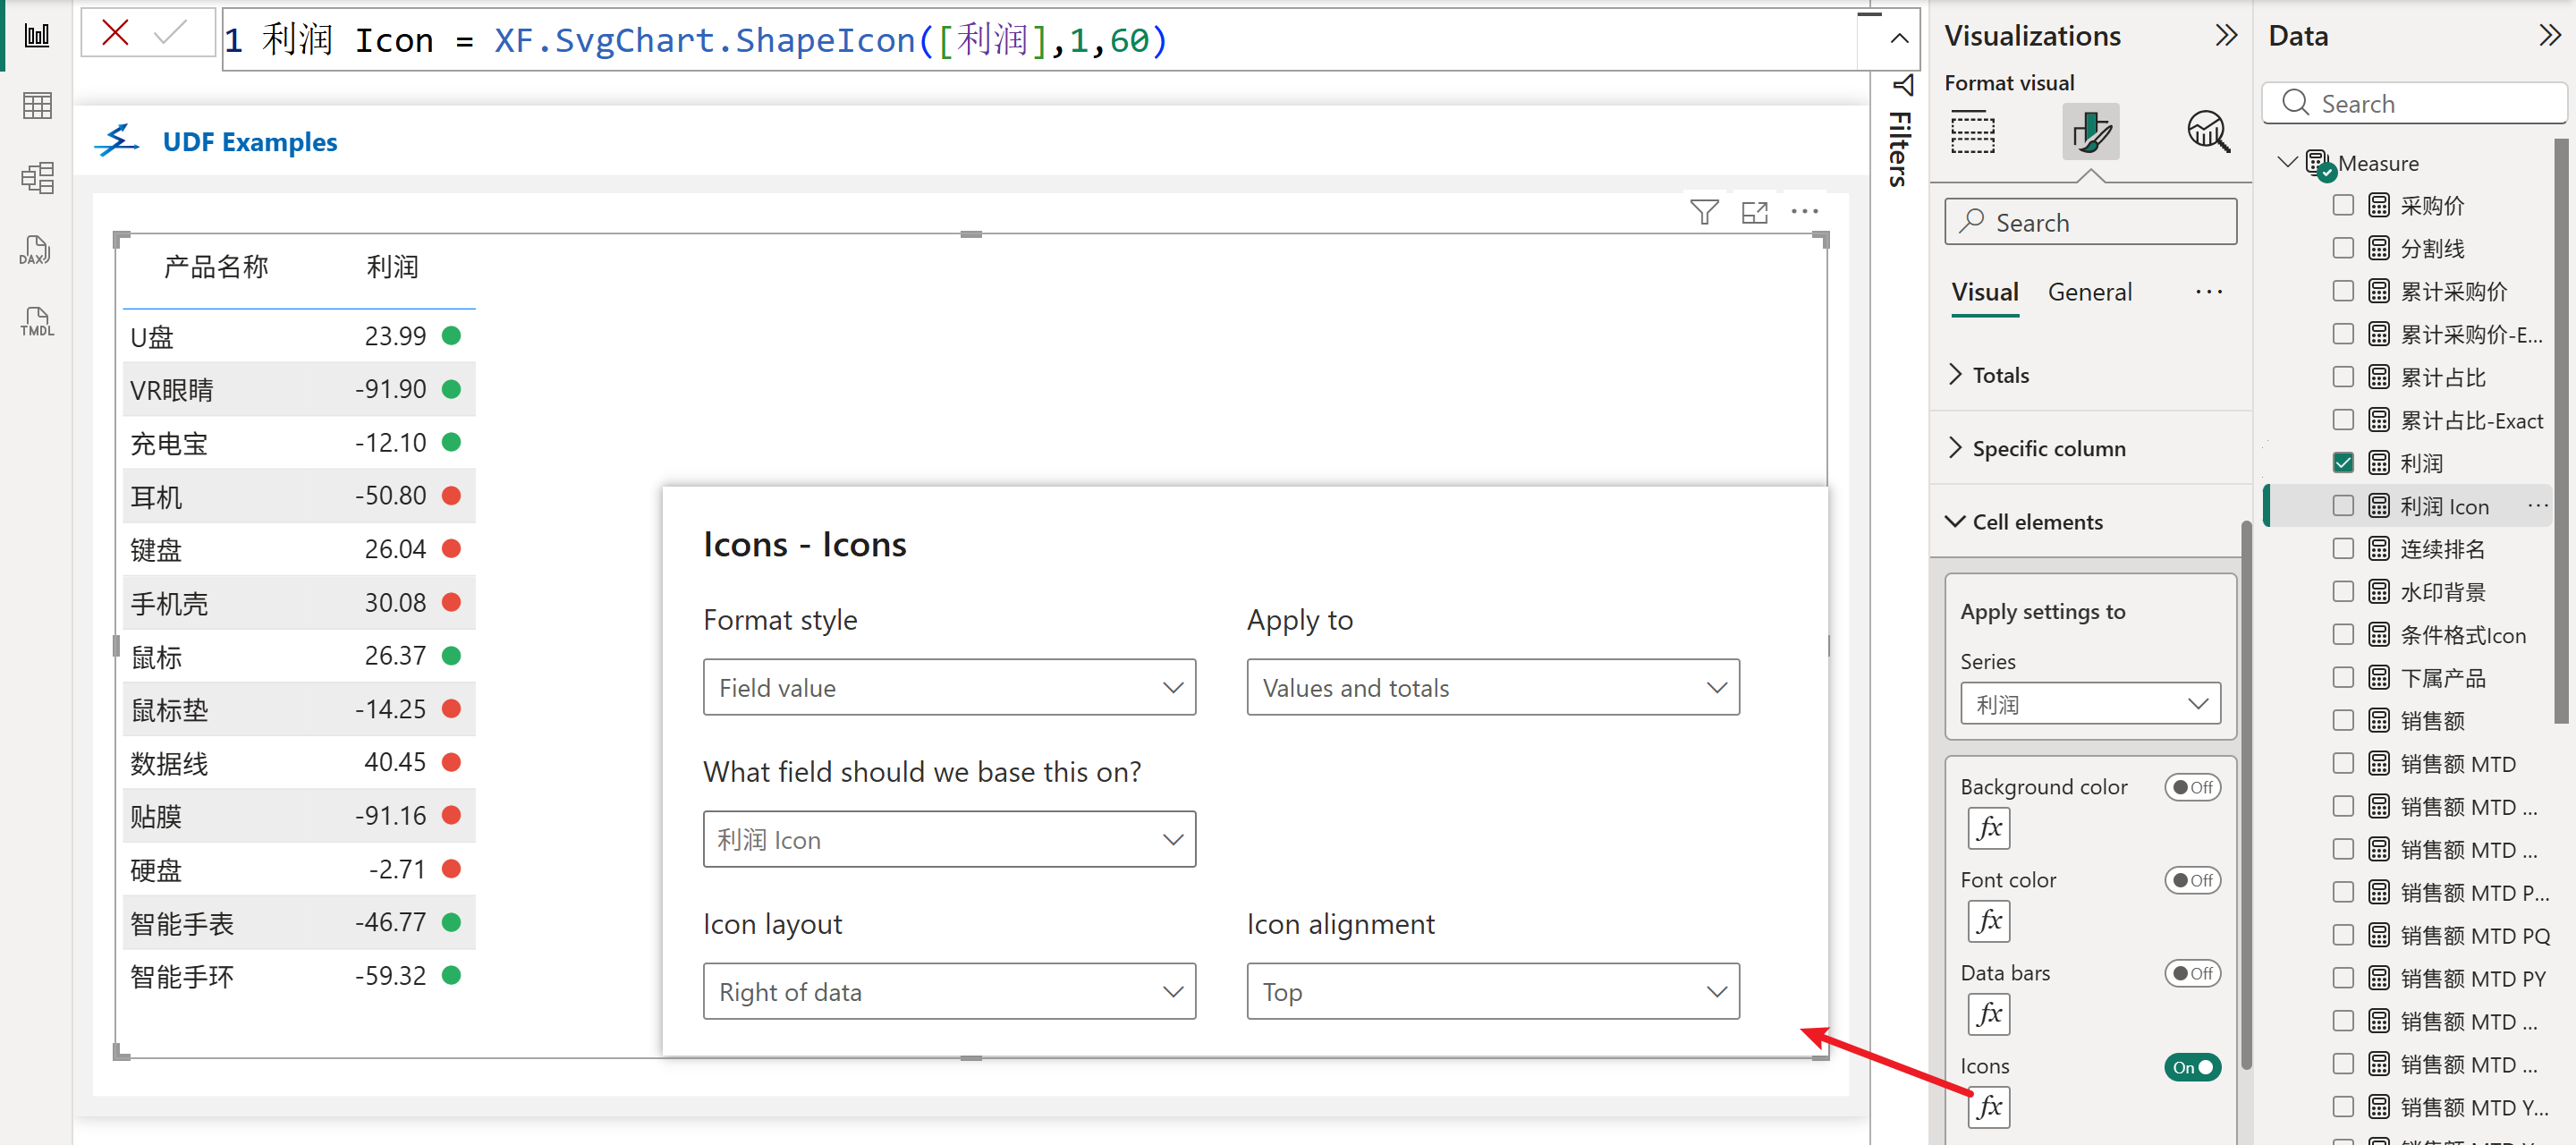The image size is (2576, 1145).
Task: Expand the Totals section
Action: [x=2000, y=375]
